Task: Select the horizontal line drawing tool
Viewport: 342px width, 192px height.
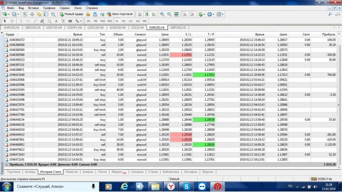Action: coord(28,21)
